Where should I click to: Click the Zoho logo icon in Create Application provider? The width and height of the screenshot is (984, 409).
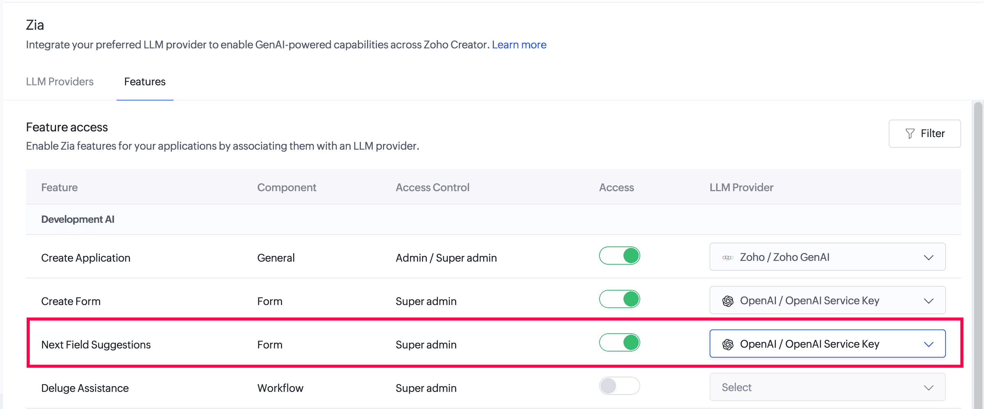click(728, 257)
